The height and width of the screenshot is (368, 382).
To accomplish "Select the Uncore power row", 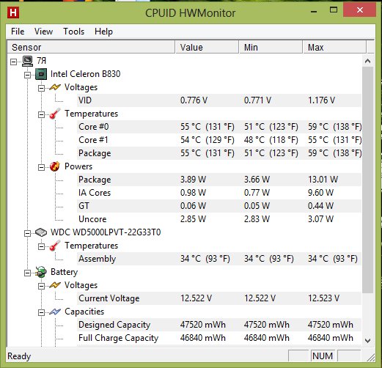I will (219, 219).
